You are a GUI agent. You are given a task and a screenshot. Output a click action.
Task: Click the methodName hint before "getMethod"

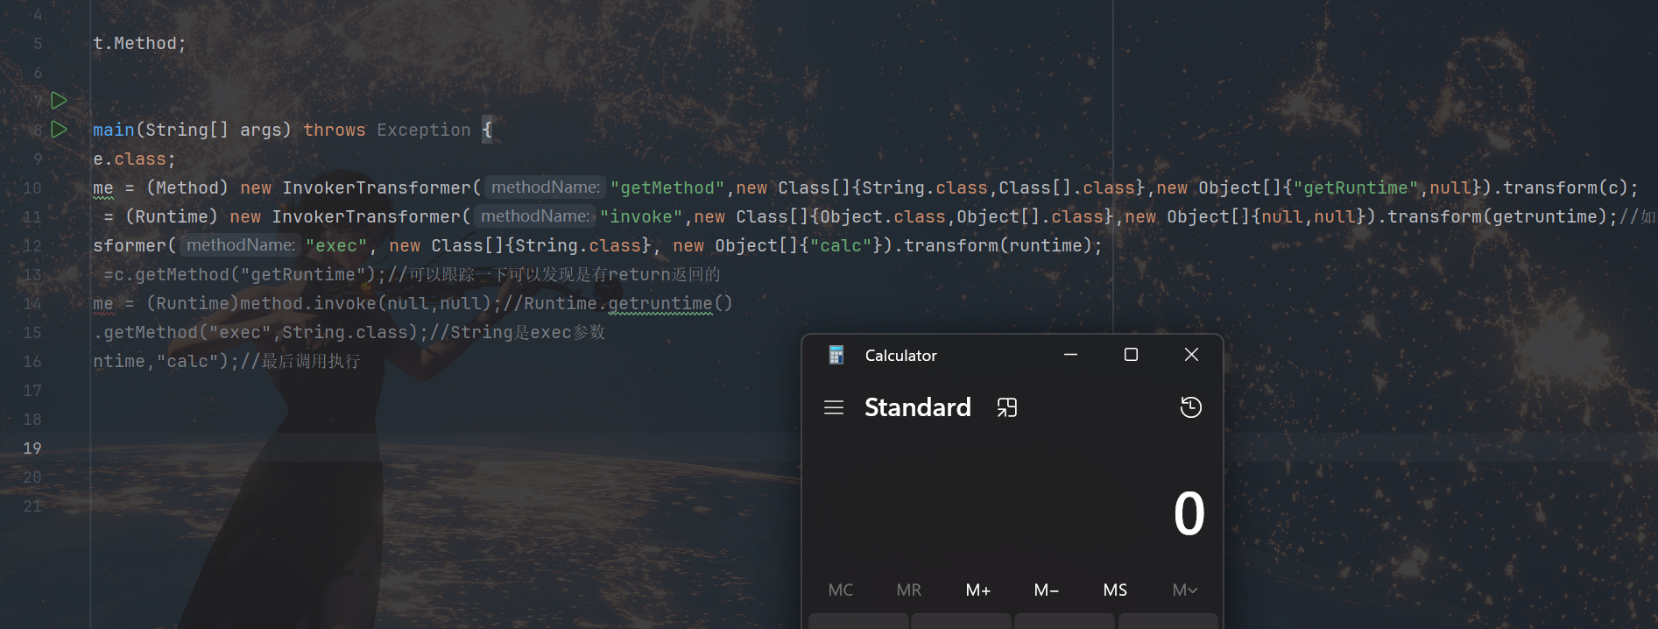(x=545, y=187)
